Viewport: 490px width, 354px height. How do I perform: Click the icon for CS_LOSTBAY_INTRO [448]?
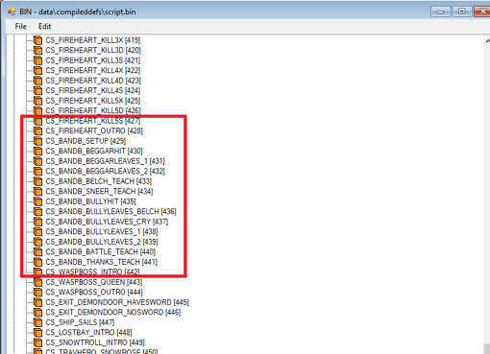tap(37, 333)
